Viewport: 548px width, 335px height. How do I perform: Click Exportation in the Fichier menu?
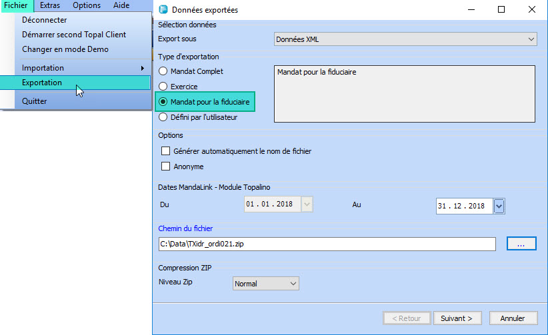tap(42, 83)
